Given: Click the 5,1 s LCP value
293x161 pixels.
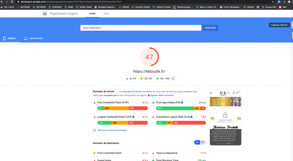Looking at the screenshot, I should (x=145, y=117).
